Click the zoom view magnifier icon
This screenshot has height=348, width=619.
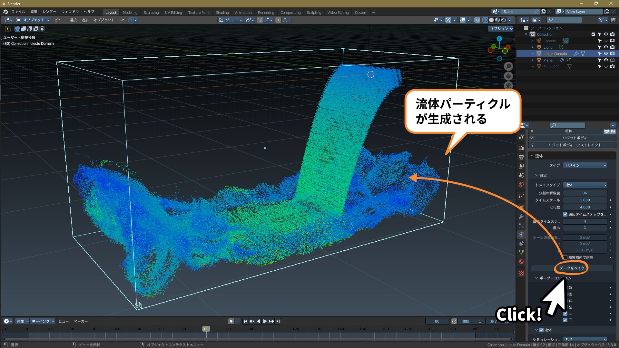pos(508,66)
